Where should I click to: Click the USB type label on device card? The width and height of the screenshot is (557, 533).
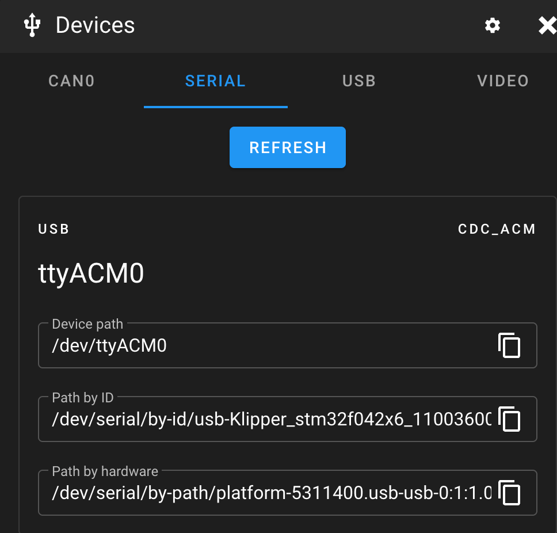tap(54, 229)
